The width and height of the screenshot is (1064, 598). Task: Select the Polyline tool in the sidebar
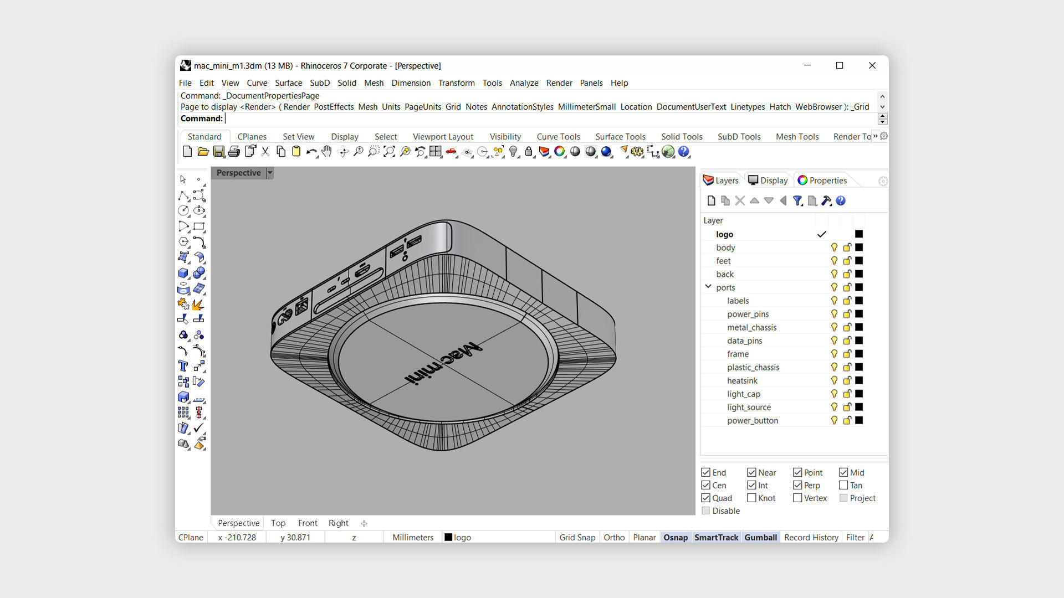pos(183,195)
